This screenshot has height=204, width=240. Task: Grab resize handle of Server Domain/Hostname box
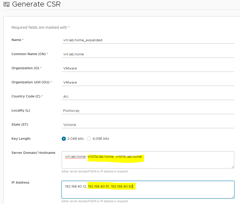click(x=232, y=167)
